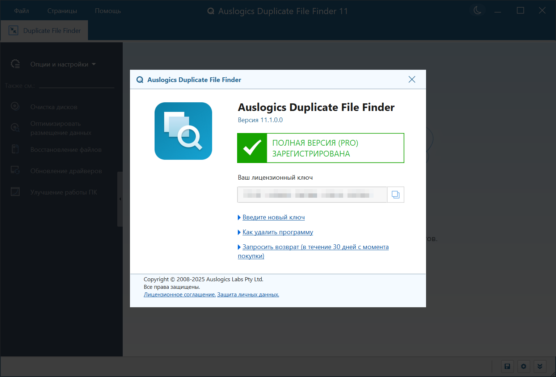Click the save floppy icon in the status bar
The image size is (556, 377).
click(x=507, y=367)
